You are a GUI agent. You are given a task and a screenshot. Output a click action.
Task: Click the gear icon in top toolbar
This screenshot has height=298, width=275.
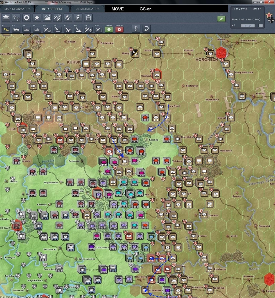[x=26, y=18]
